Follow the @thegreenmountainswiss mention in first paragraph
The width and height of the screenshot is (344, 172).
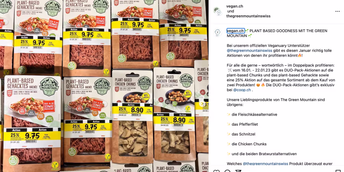click(x=250, y=50)
